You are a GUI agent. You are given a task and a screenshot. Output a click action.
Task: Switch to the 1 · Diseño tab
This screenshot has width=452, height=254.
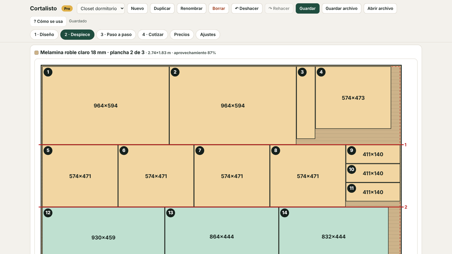tap(44, 35)
